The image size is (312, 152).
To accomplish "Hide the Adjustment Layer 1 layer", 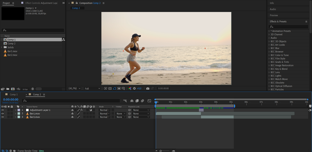I will click(x=3, y=110).
